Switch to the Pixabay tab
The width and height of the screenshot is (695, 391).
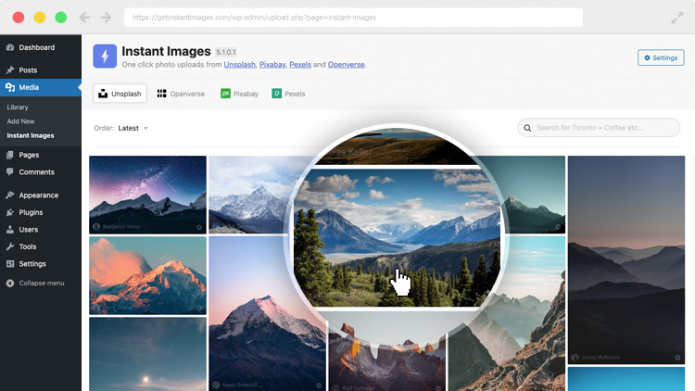point(239,94)
